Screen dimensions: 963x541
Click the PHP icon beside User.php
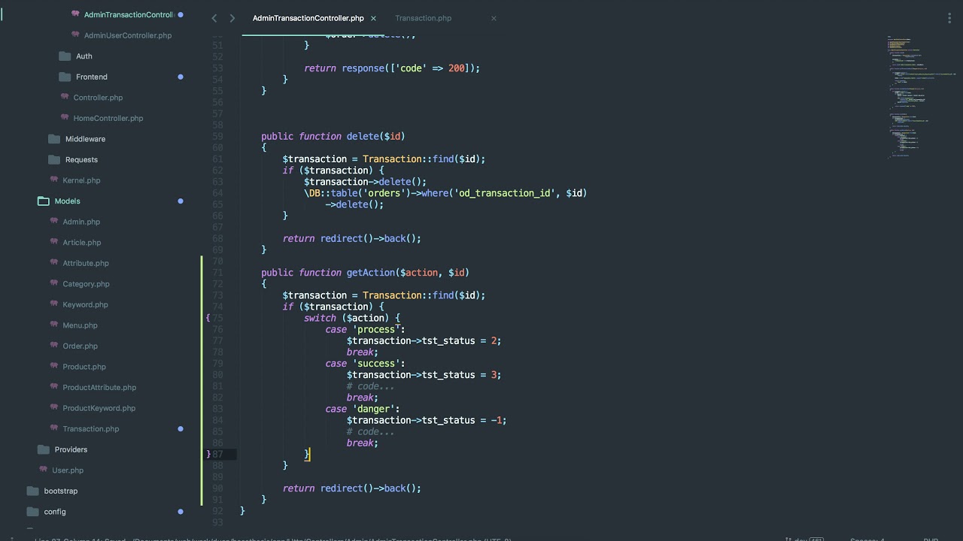coord(44,470)
